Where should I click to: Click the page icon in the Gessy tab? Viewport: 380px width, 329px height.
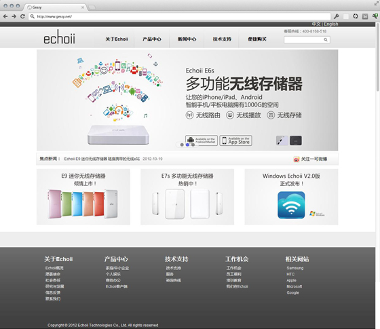pyautogui.click(x=29, y=7)
